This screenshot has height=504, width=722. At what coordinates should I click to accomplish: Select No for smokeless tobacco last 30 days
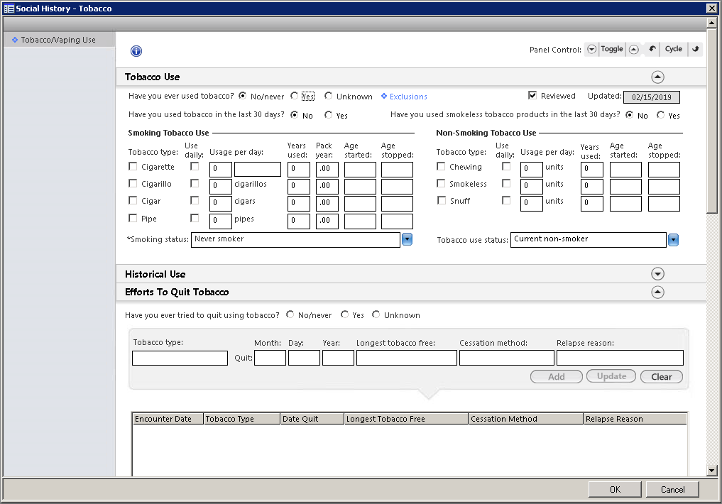630,114
